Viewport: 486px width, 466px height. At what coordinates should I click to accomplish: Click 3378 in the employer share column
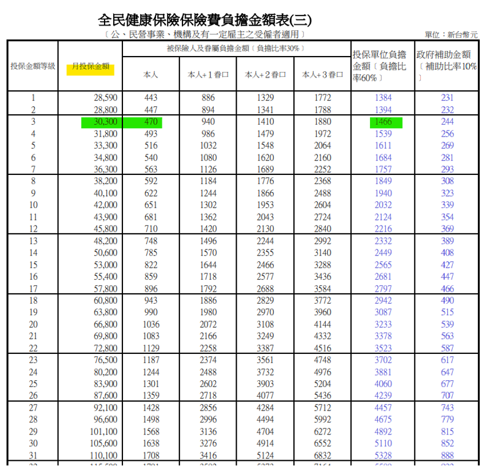[x=383, y=336]
